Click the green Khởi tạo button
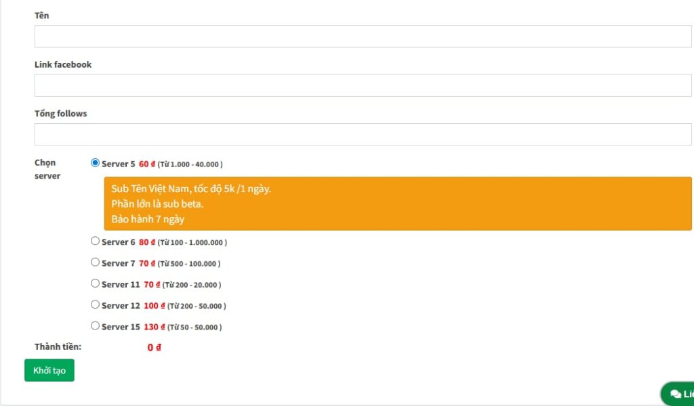The width and height of the screenshot is (694, 406). point(49,370)
